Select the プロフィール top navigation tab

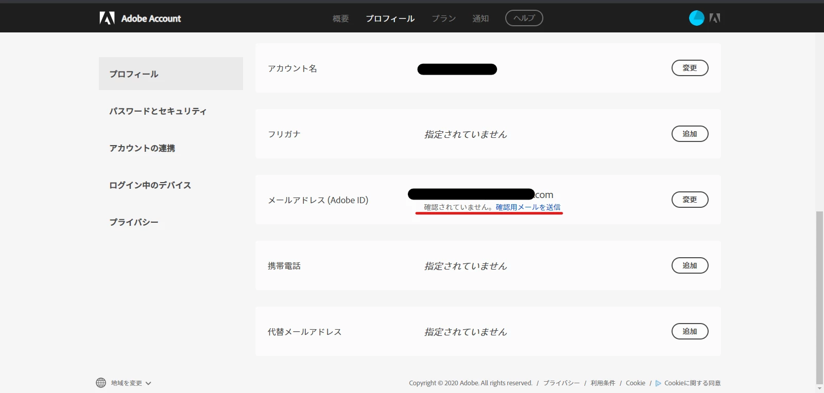coord(390,19)
